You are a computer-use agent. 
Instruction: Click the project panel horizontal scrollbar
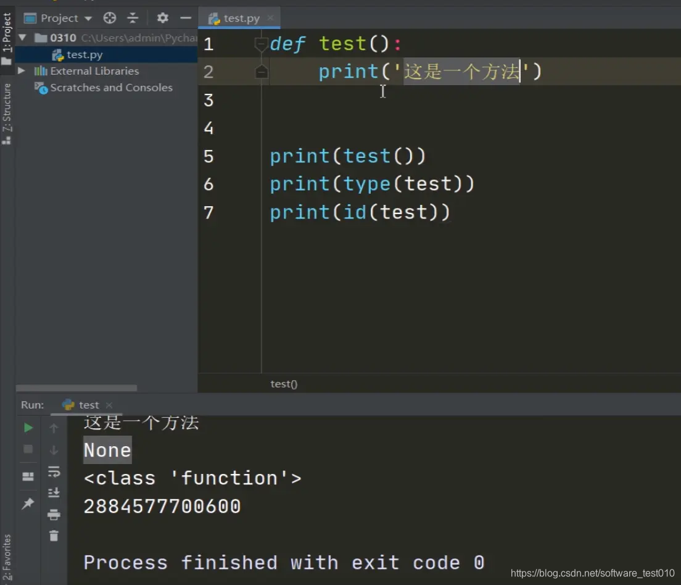76,388
